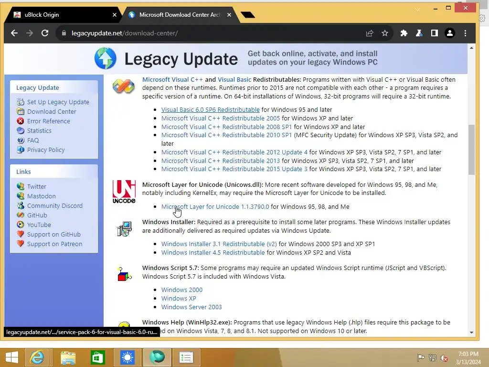The height and width of the screenshot is (367, 489).
Task: Open the Visual Basic heading link
Action: (x=234, y=80)
